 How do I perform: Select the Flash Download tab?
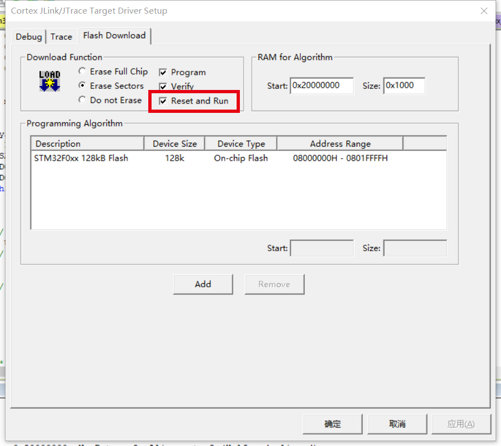point(114,35)
